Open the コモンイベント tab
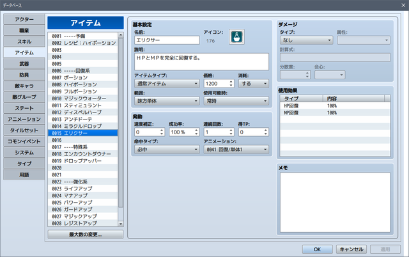 coord(24,141)
